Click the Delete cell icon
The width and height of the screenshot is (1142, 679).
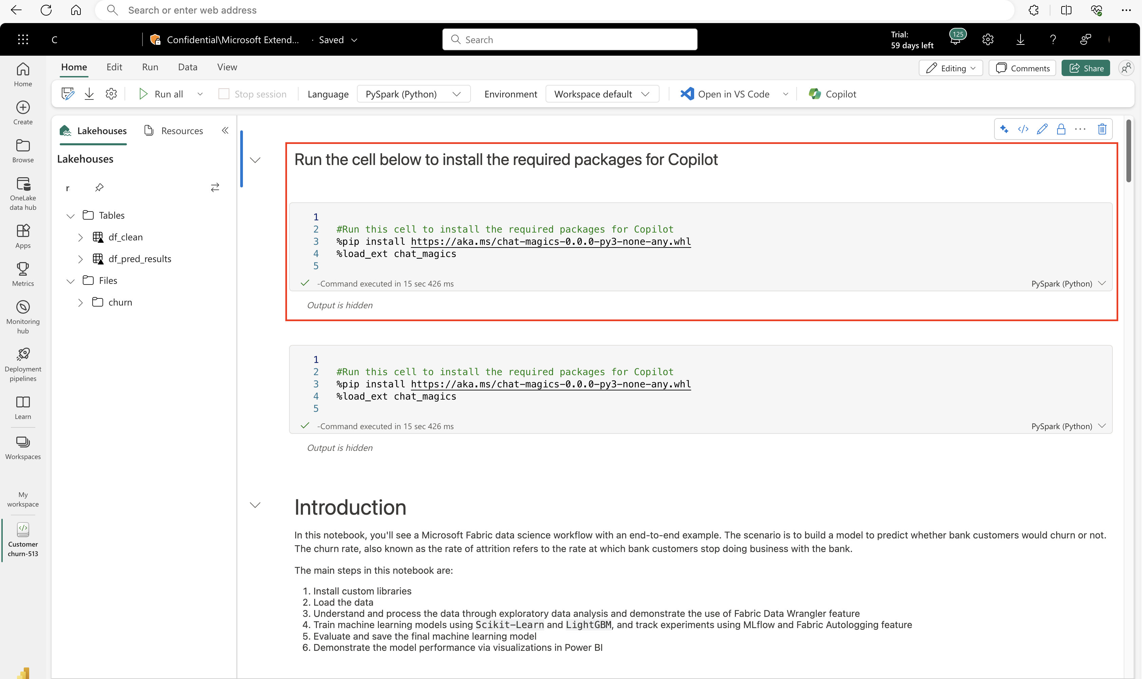[1102, 129]
